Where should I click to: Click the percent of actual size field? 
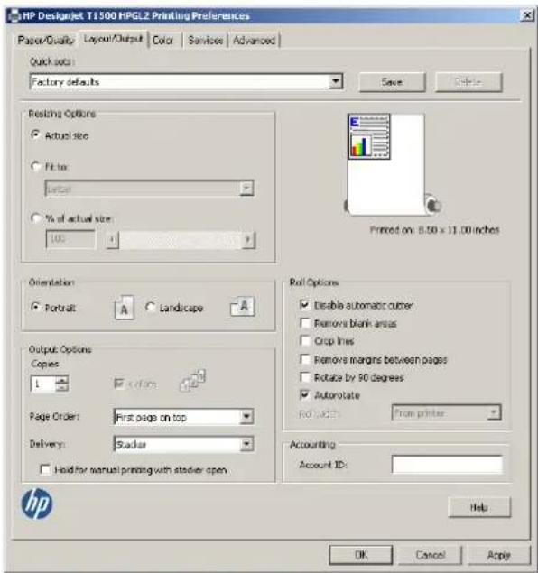click(x=70, y=239)
